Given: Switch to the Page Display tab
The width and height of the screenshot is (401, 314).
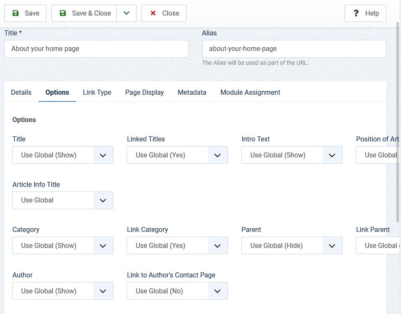Looking at the screenshot, I should coord(144,92).
